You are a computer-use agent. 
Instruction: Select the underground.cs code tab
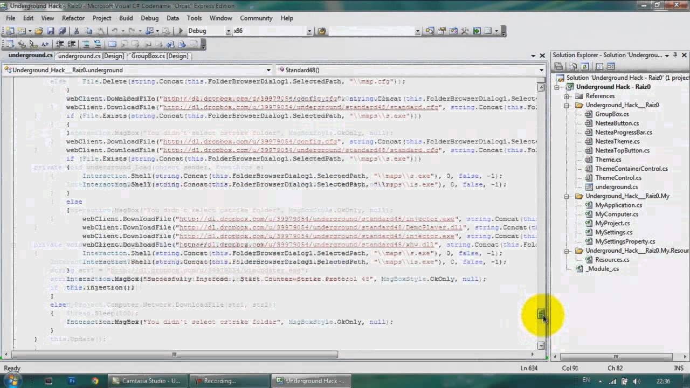30,56
